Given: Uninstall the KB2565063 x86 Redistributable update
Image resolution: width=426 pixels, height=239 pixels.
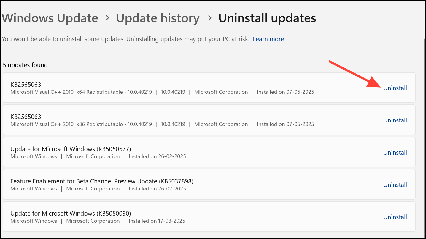Looking at the screenshot, I should pos(395,120).
